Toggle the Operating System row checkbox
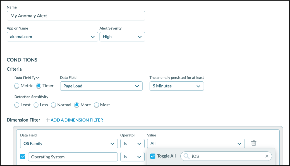290x166 pixels. (23, 157)
